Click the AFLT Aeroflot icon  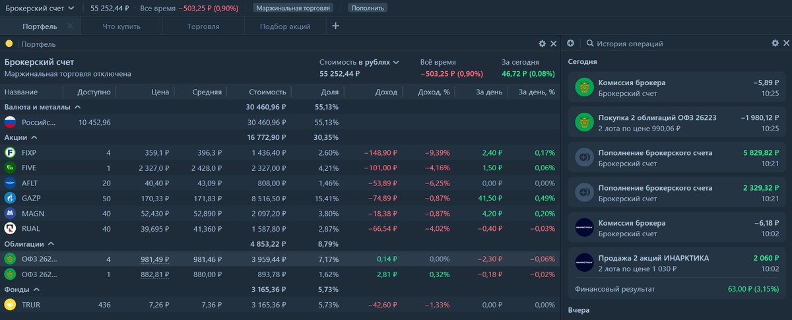pyautogui.click(x=10, y=183)
